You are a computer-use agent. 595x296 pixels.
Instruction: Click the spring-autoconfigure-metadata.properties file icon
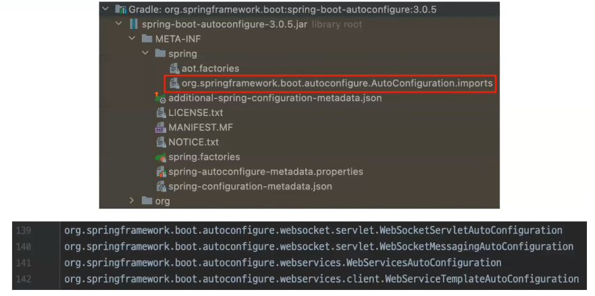point(161,172)
